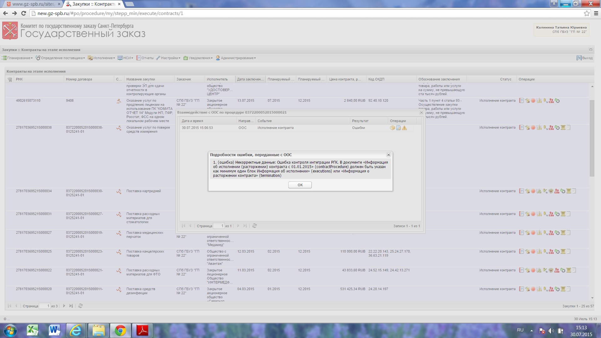Click Выход to log out
This screenshot has height=338, width=601.
584,58
